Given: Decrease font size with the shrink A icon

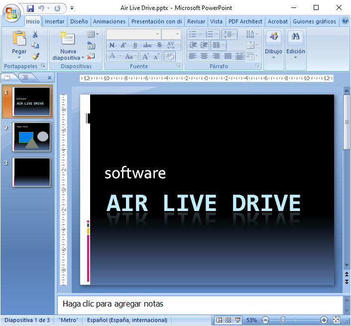Looking at the screenshot, I should [157, 56].
